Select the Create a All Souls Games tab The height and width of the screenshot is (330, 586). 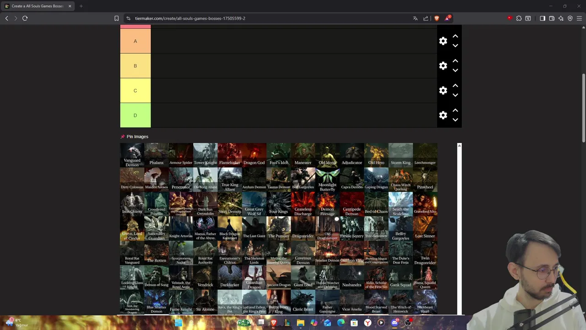click(x=38, y=6)
